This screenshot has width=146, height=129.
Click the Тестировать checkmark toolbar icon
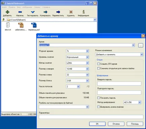pyautogui.click(x=33, y=12)
